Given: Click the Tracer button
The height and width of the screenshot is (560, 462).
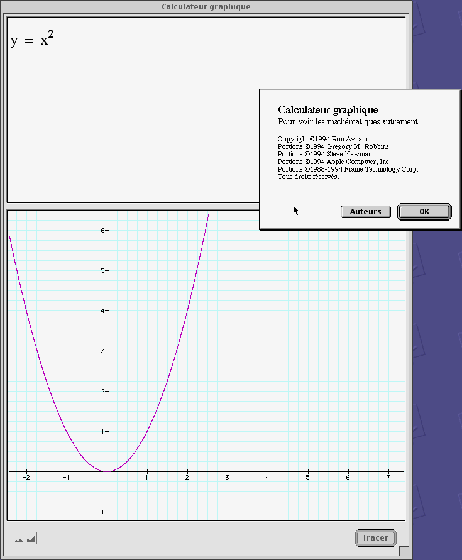Looking at the screenshot, I should tap(375, 538).
